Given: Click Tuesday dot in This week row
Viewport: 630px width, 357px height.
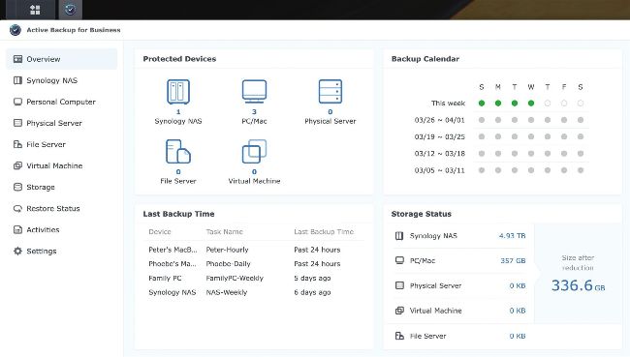Looking at the screenshot, I should pyautogui.click(x=515, y=104).
